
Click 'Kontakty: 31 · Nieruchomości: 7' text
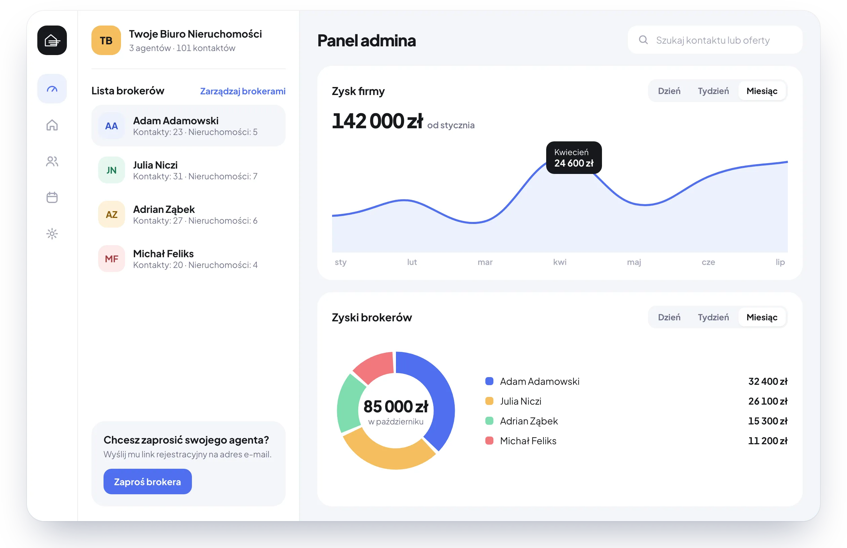195,176
